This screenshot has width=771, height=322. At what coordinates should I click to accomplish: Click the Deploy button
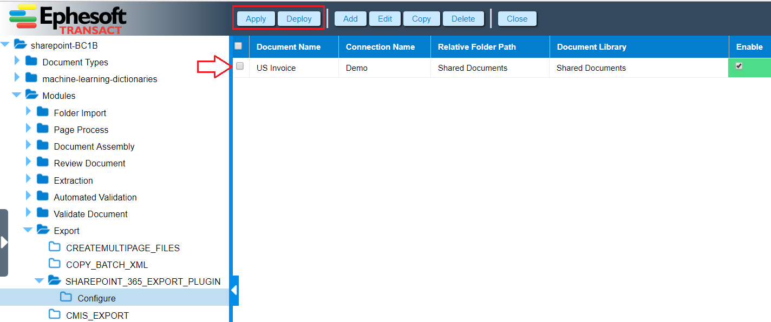click(x=299, y=18)
